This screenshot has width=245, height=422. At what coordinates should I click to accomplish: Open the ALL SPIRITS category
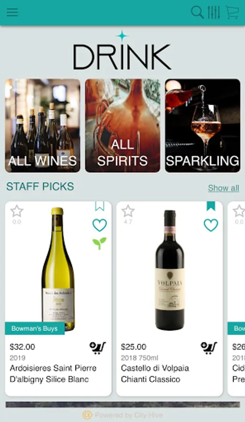pos(122,125)
